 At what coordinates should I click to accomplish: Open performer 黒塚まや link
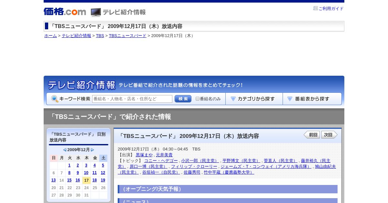(144, 155)
